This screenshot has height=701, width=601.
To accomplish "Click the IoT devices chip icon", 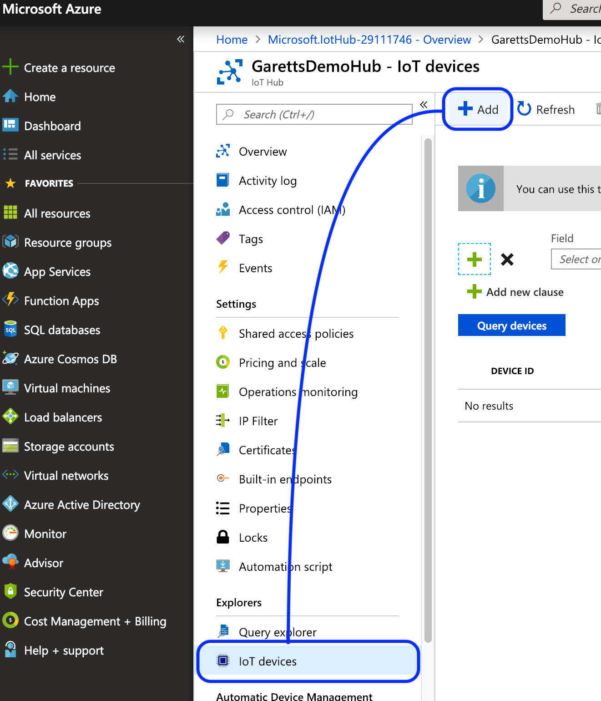I will 223,660.
